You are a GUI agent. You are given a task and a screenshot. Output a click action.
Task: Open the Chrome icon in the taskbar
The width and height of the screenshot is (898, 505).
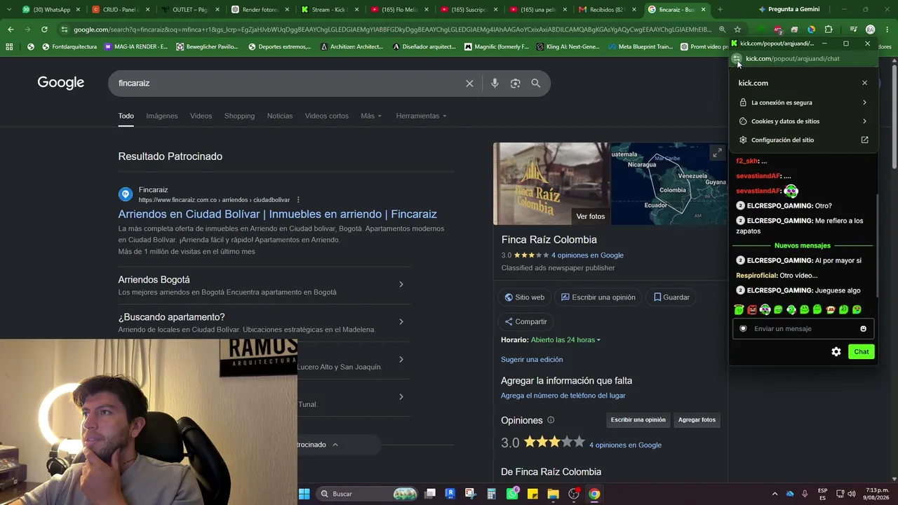click(x=594, y=494)
